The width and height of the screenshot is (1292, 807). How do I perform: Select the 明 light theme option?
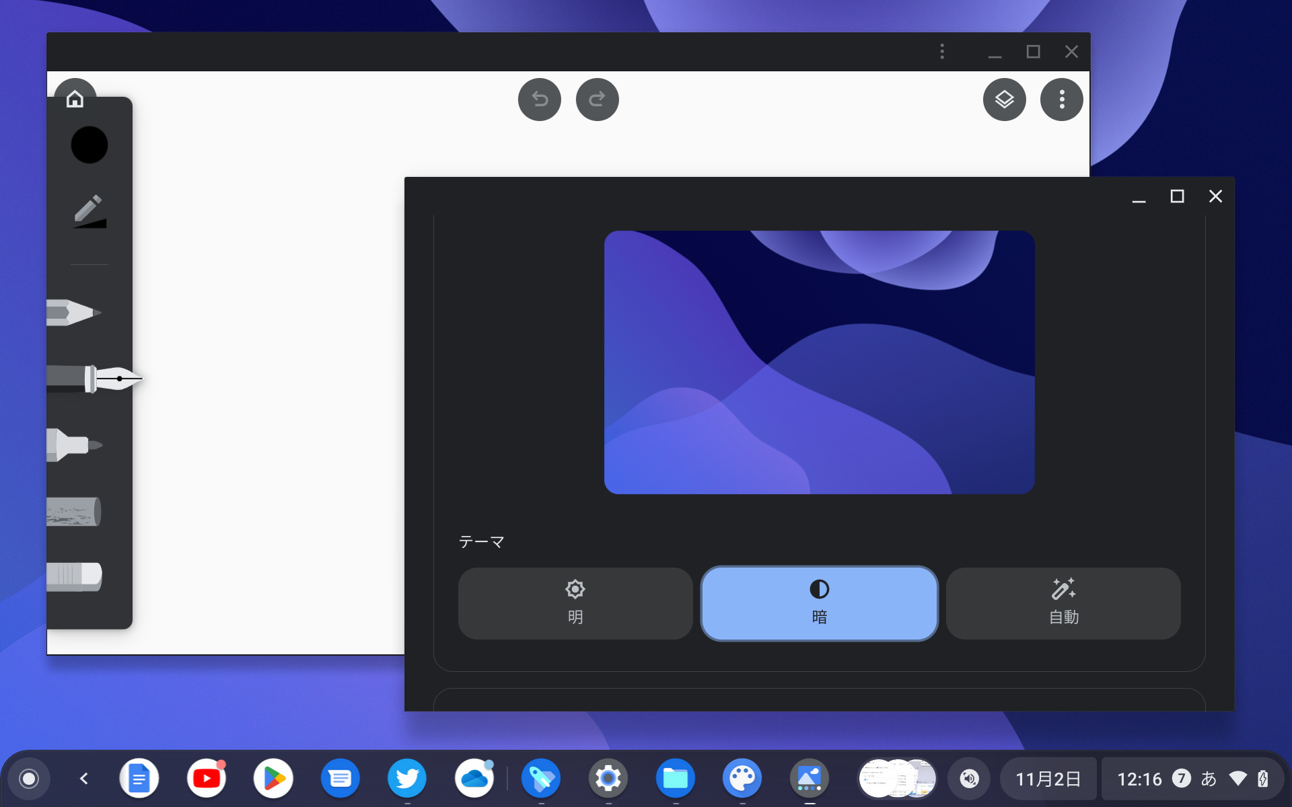point(575,603)
